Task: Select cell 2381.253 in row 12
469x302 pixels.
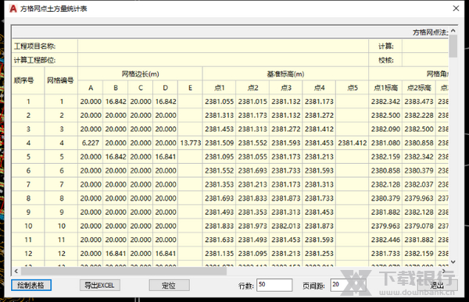Action: click(x=319, y=254)
